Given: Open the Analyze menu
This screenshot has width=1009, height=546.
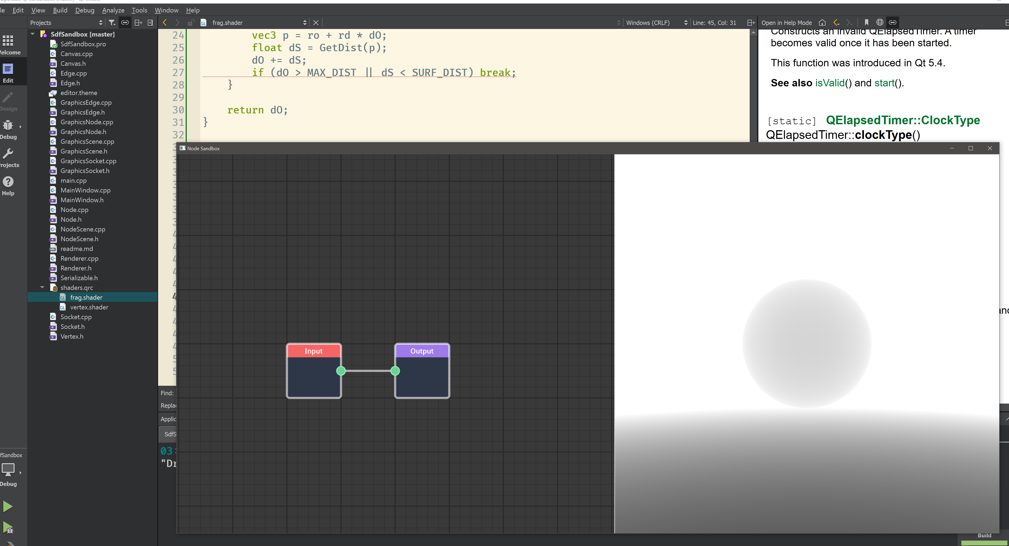Looking at the screenshot, I should tap(113, 10).
